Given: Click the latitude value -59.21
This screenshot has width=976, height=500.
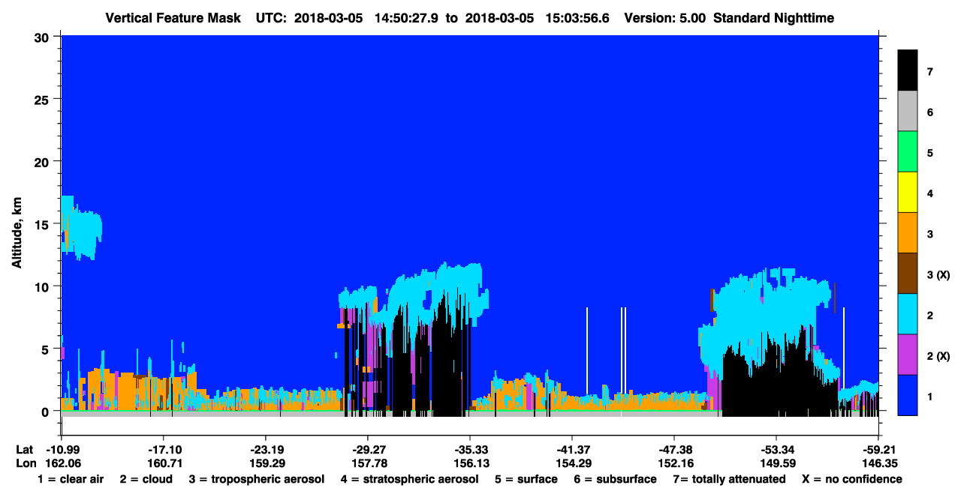Looking at the screenshot, I should pyautogui.click(x=878, y=450).
